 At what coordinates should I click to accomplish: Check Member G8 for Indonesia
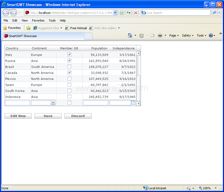(69, 97)
